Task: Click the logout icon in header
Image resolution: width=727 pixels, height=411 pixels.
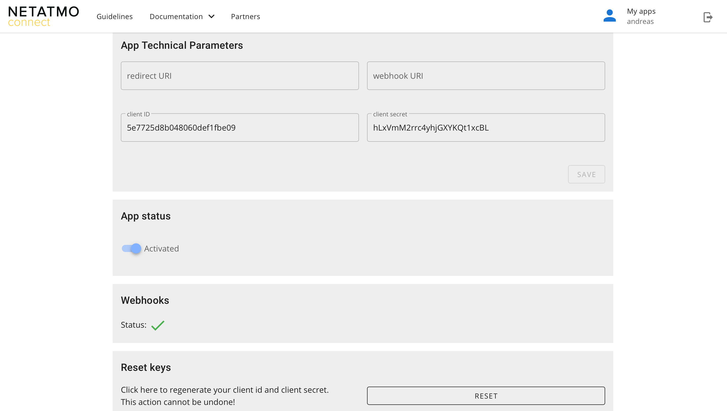Action: click(707, 17)
